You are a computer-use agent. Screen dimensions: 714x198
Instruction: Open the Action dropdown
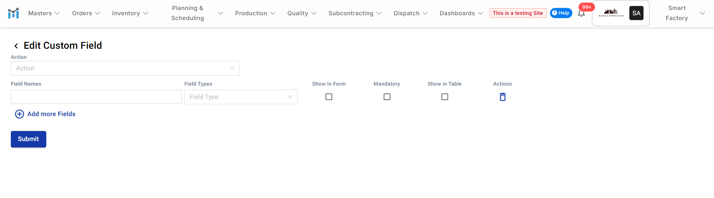point(125,68)
